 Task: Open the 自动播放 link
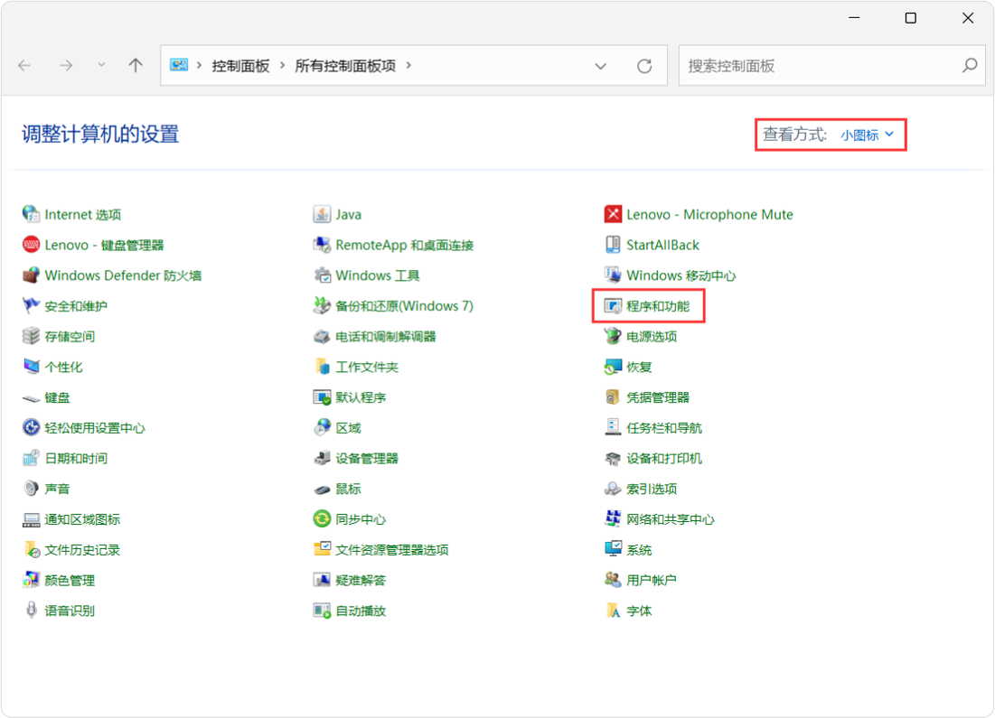click(361, 611)
